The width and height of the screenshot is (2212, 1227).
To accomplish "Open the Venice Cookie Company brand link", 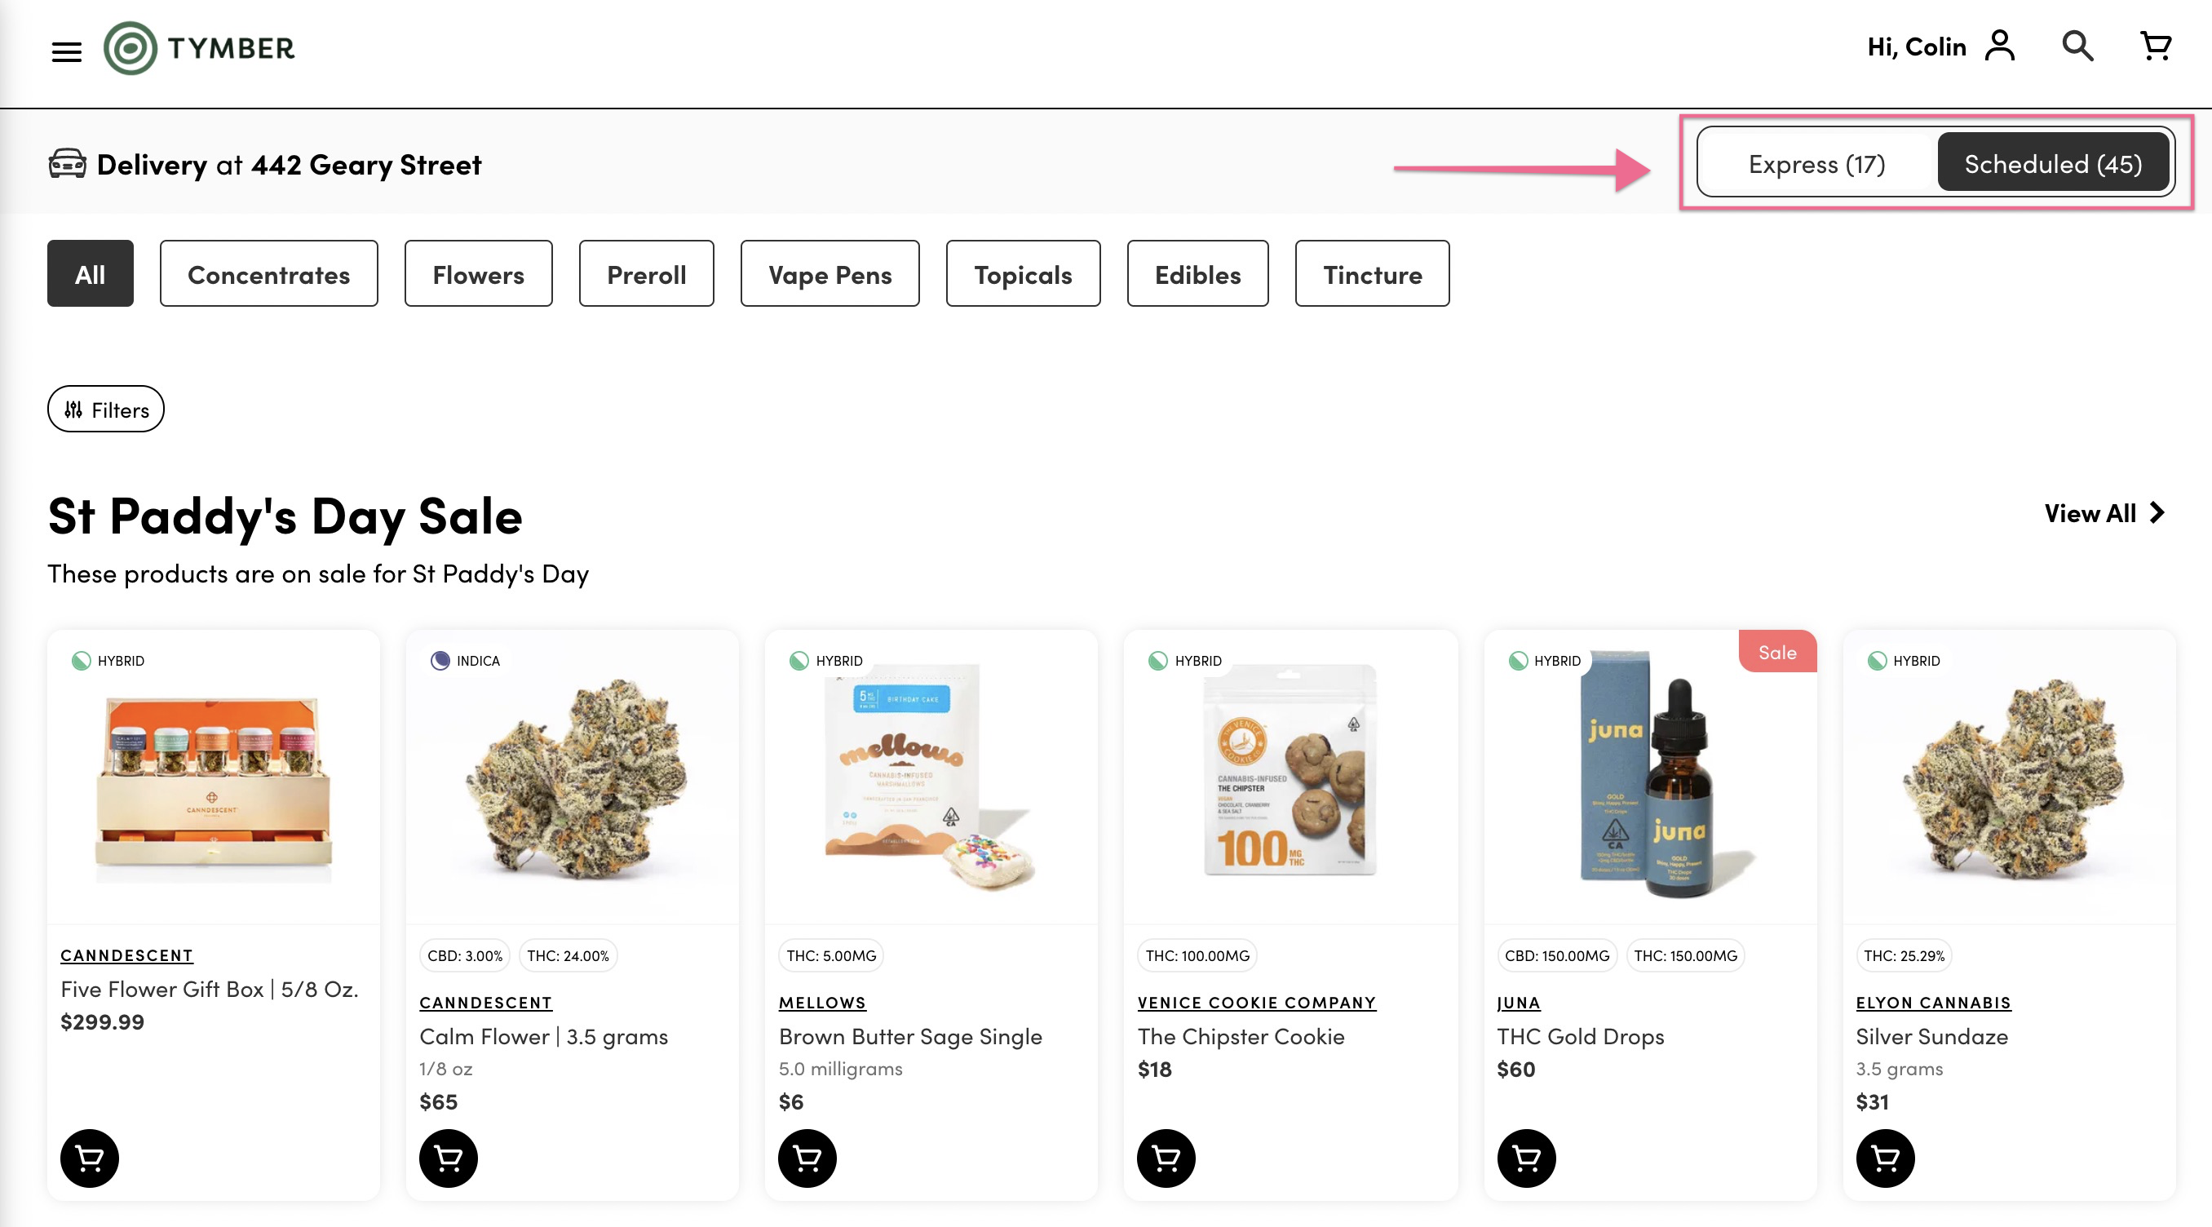I will tap(1256, 1002).
